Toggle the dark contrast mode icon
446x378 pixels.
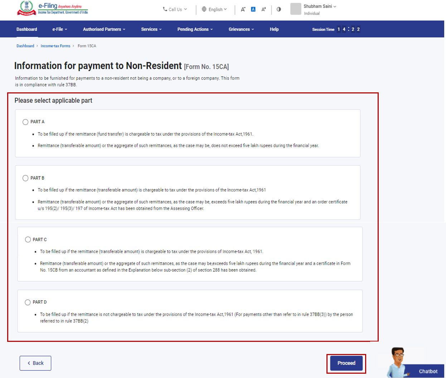(x=279, y=9)
